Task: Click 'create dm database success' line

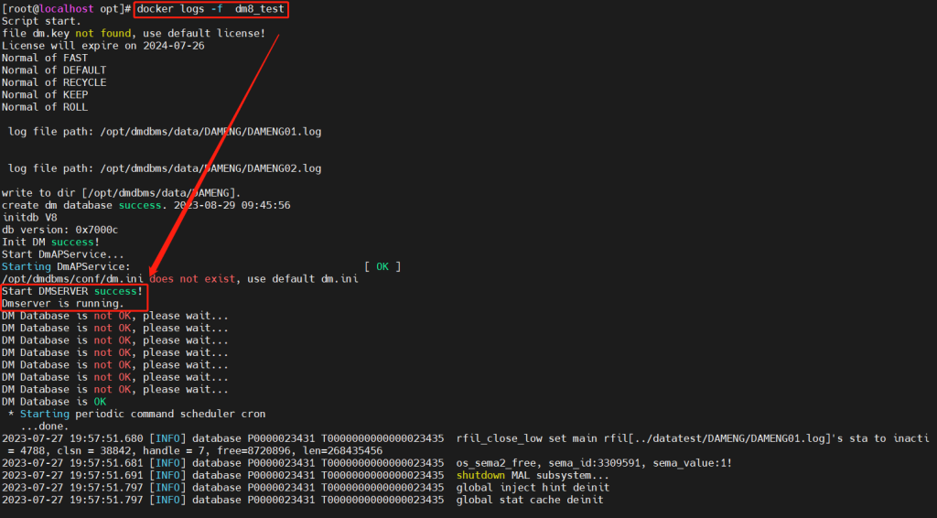Action: [x=145, y=205]
